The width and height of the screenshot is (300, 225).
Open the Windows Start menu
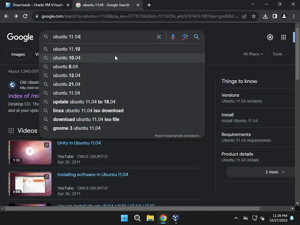pos(124,218)
